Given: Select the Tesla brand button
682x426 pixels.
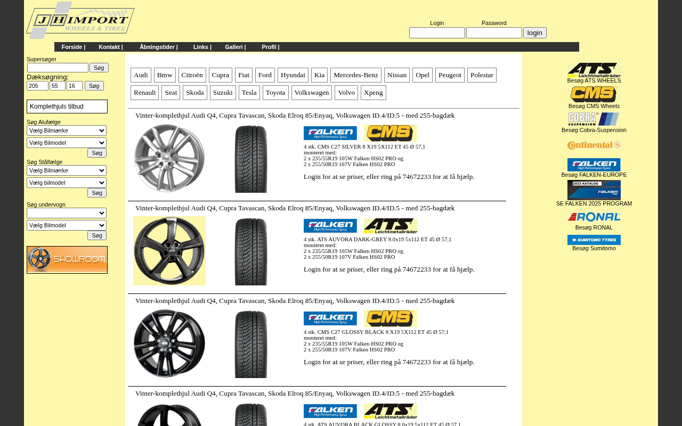Looking at the screenshot, I should click(x=249, y=93).
